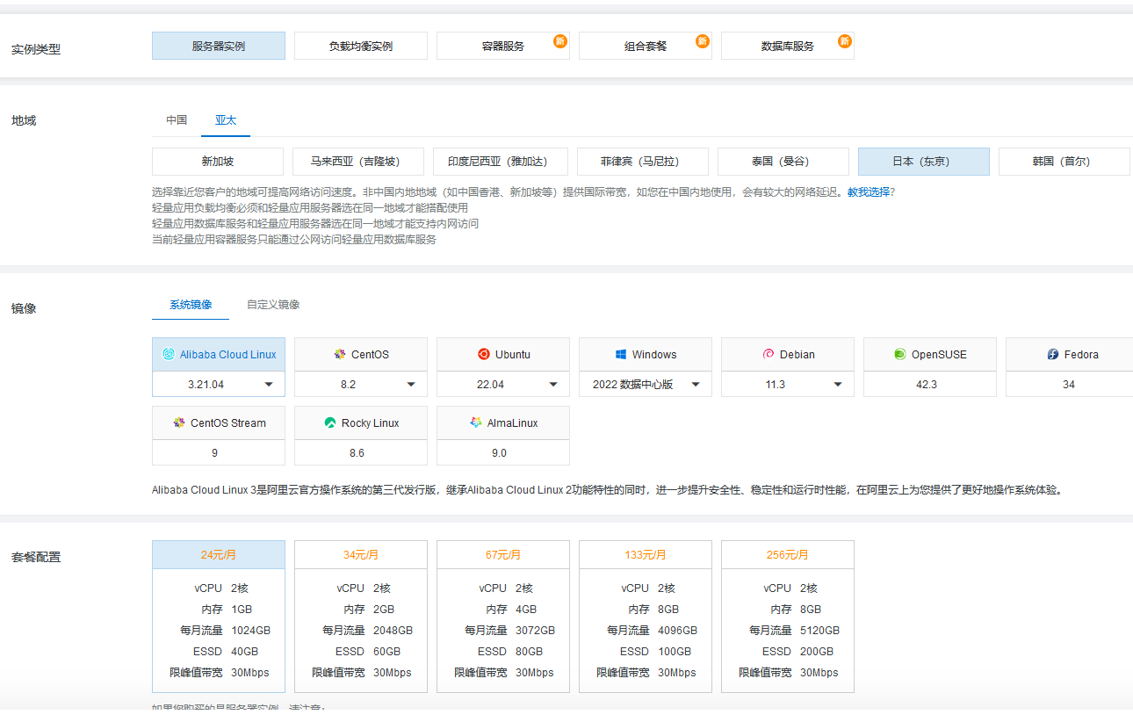The image size is (1133, 722).
Task: Pick the 34元/月 plan
Action: [361, 617]
